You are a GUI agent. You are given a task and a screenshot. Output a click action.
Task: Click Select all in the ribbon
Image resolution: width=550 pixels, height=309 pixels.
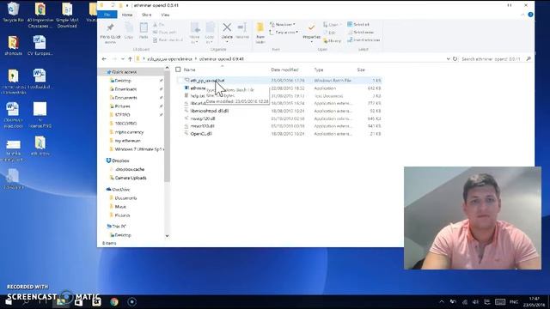point(358,24)
